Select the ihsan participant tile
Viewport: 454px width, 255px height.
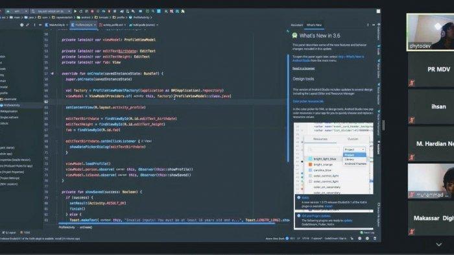coord(431,106)
